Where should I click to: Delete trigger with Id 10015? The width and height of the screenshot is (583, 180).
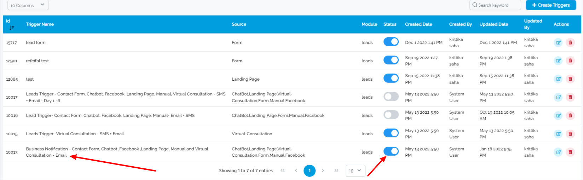tap(570, 134)
